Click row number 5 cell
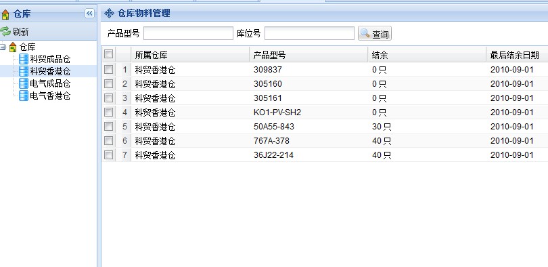This screenshot has height=267, width=548. [x=124, y=126]
